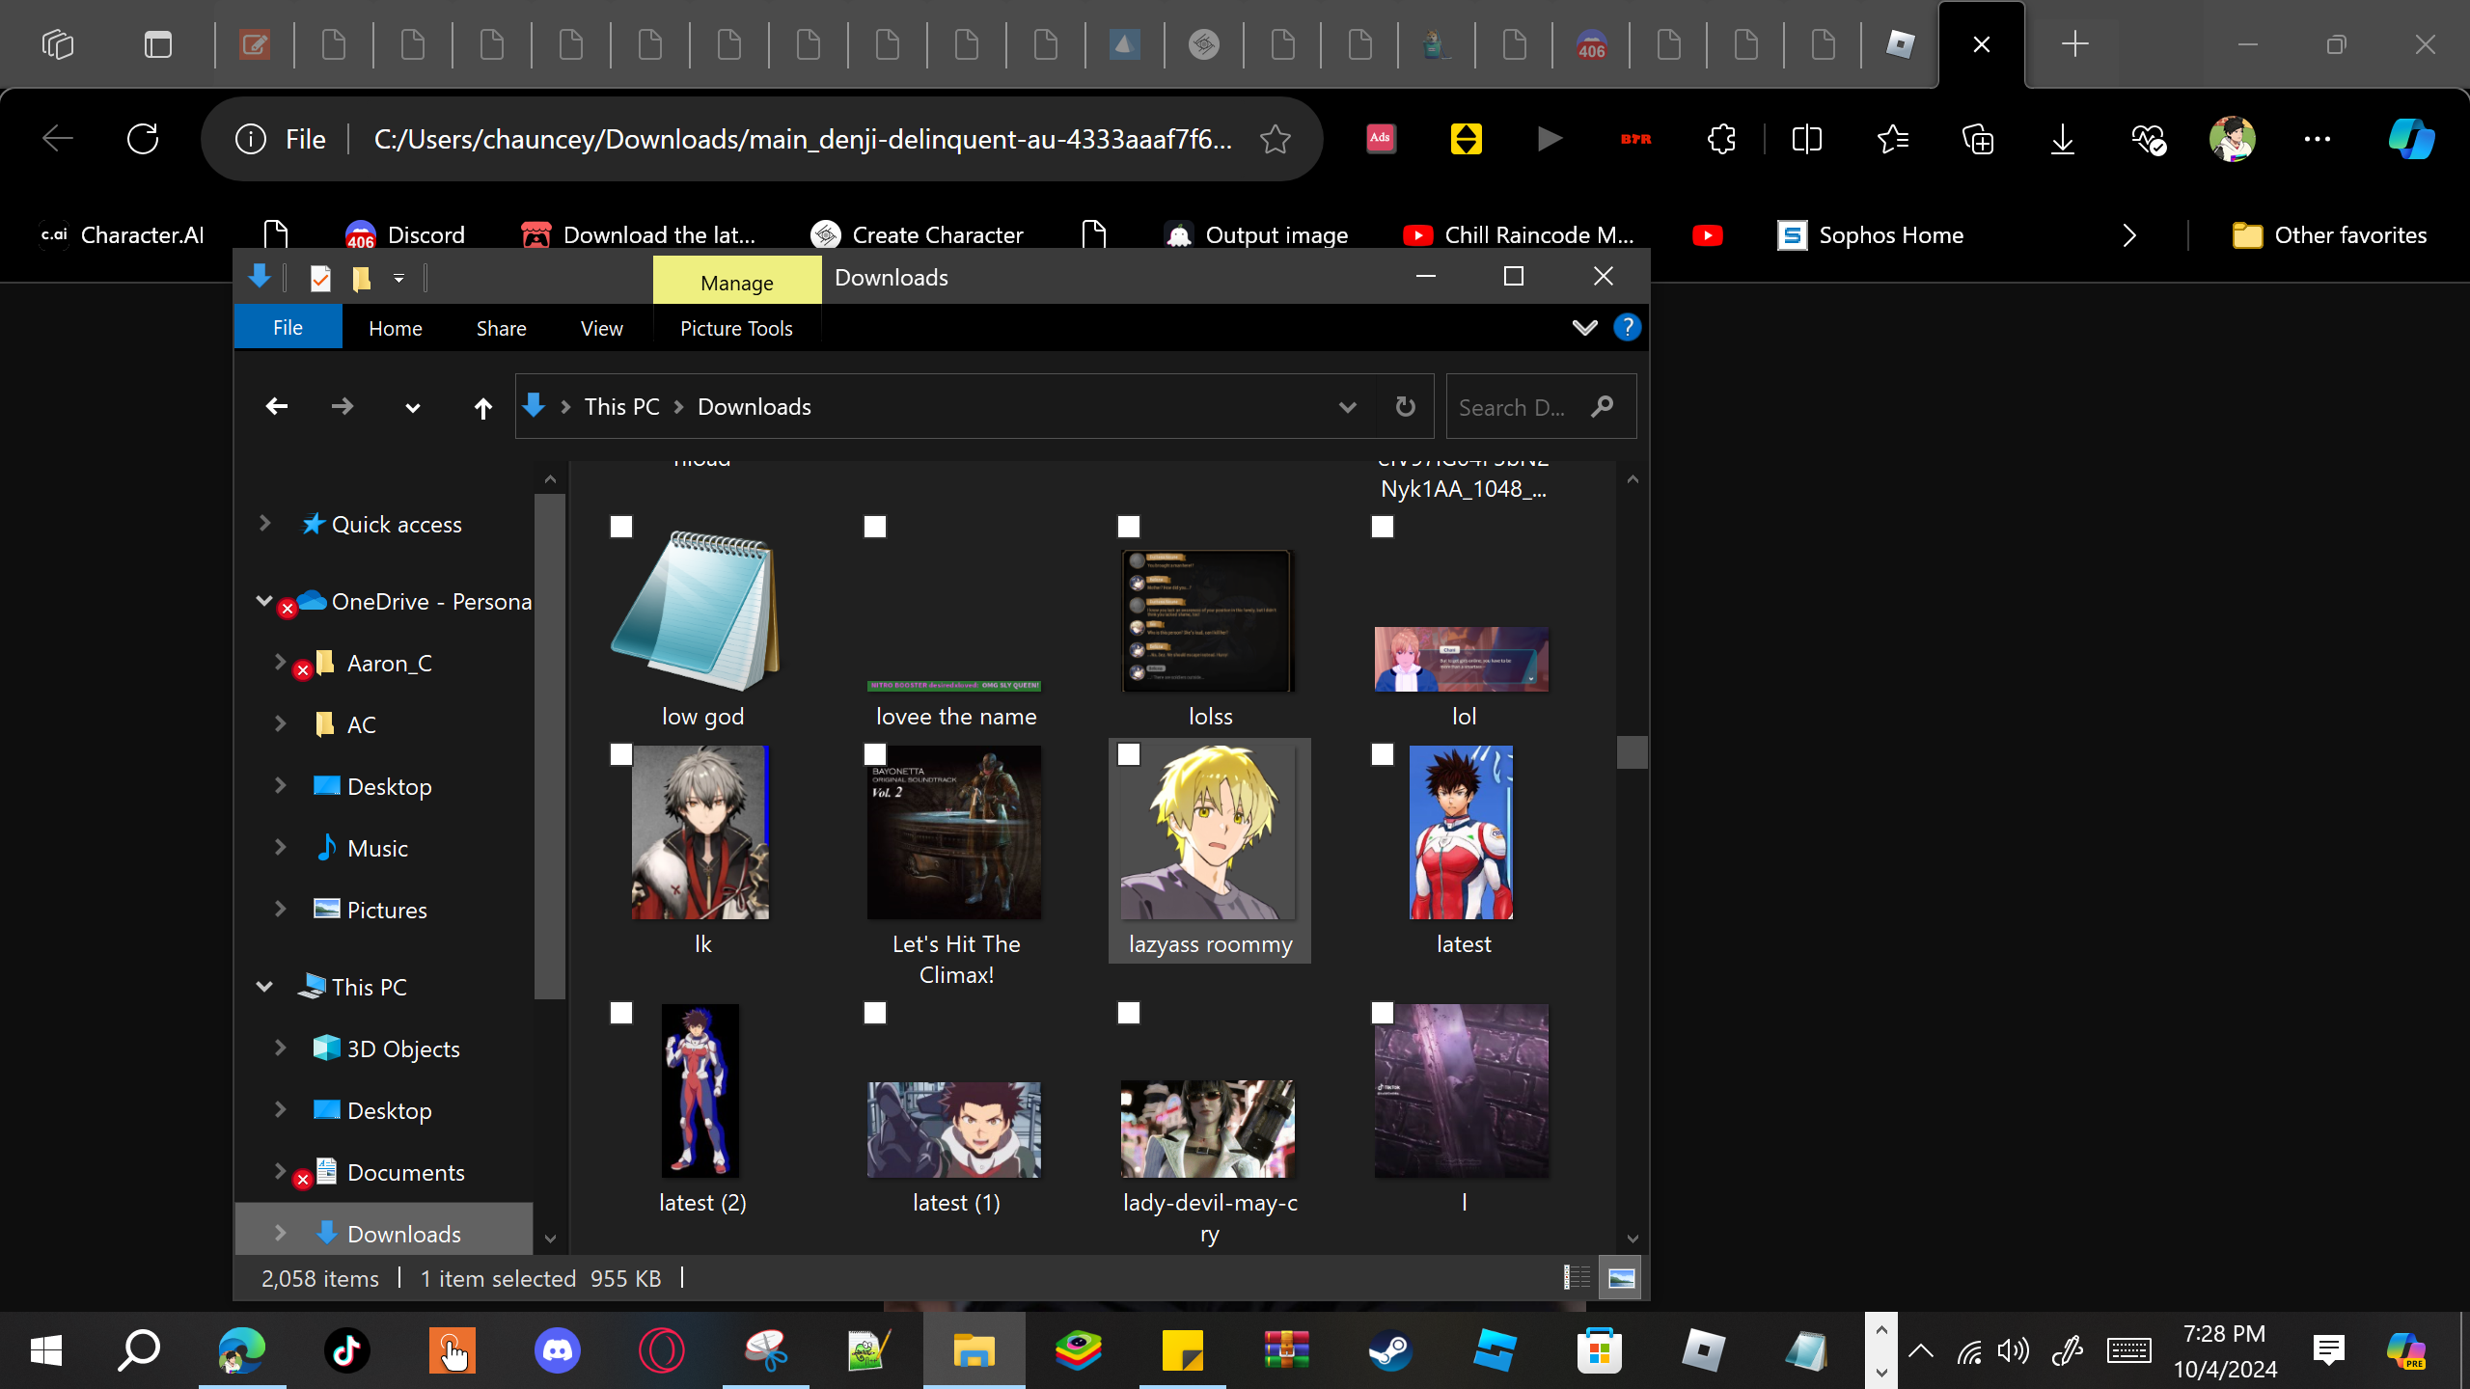Open Edge profile avatar

click(2232, 139)
